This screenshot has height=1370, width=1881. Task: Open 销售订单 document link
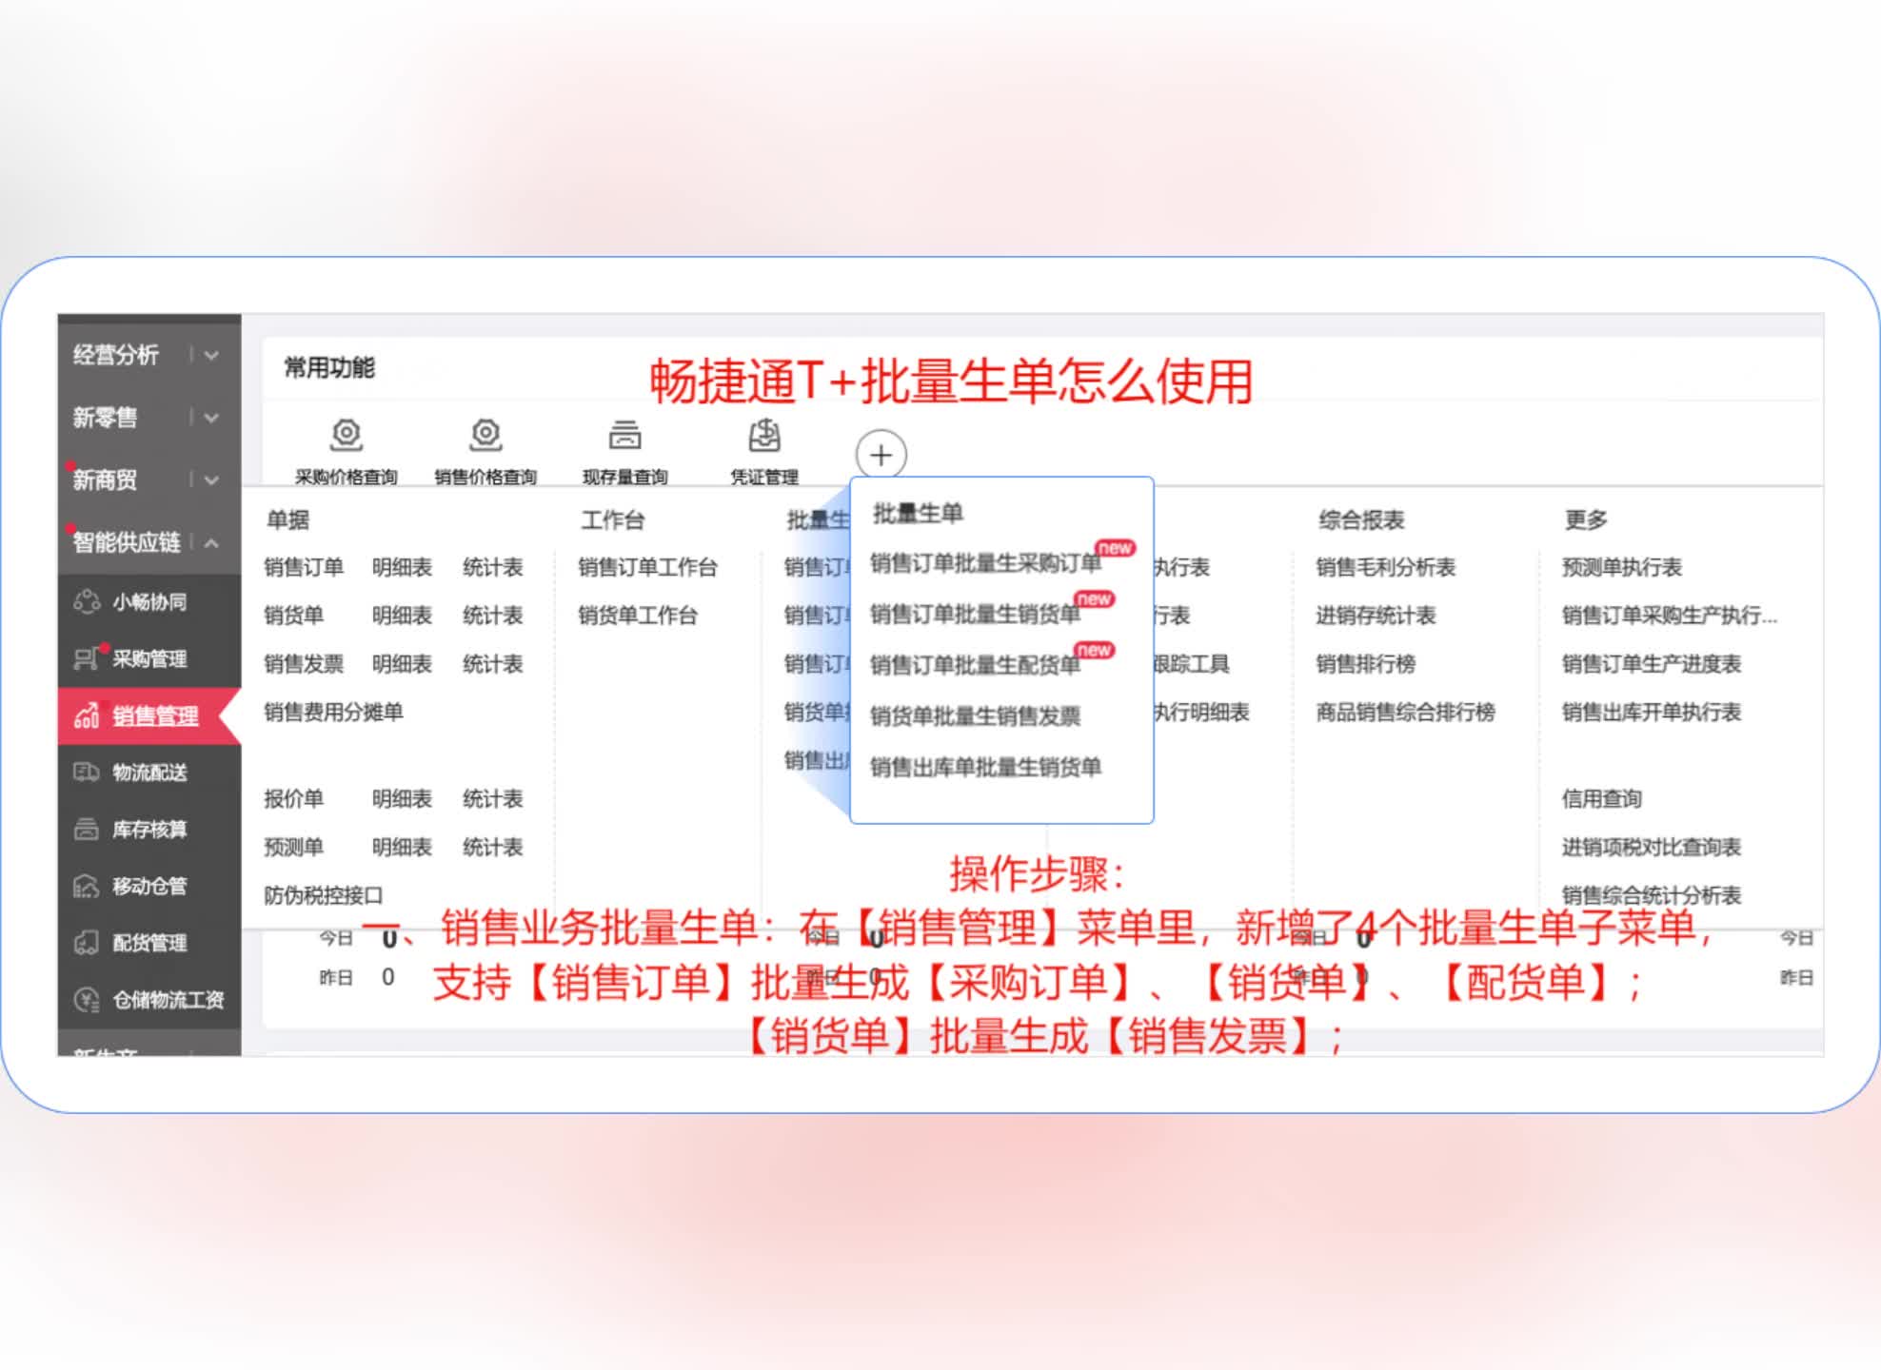[x=304, y=567]
